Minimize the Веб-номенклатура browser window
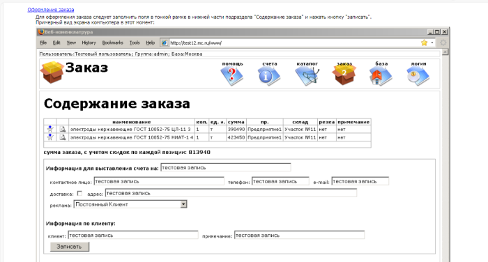This screenshot has height=262, width=488. pos(430,32)
